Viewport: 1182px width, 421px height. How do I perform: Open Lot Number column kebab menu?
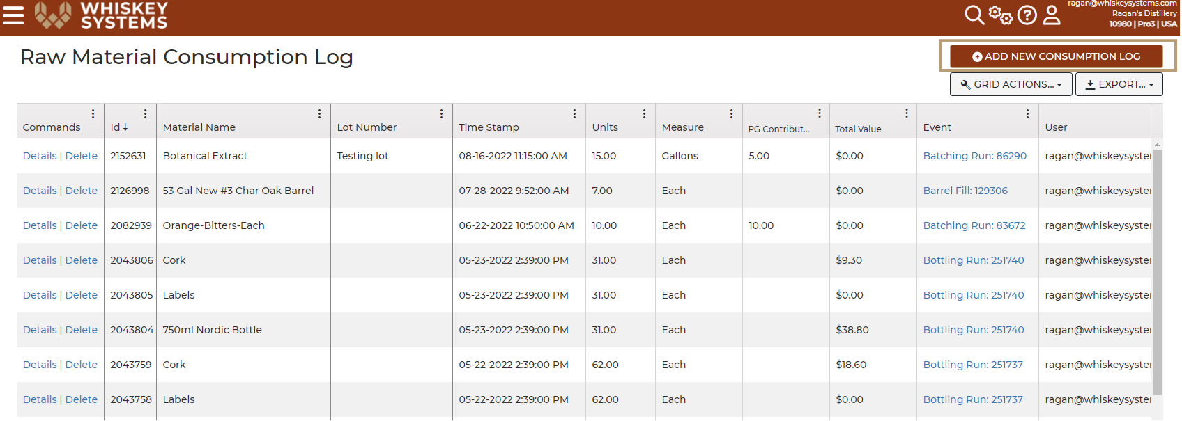(x=441, y=113)
